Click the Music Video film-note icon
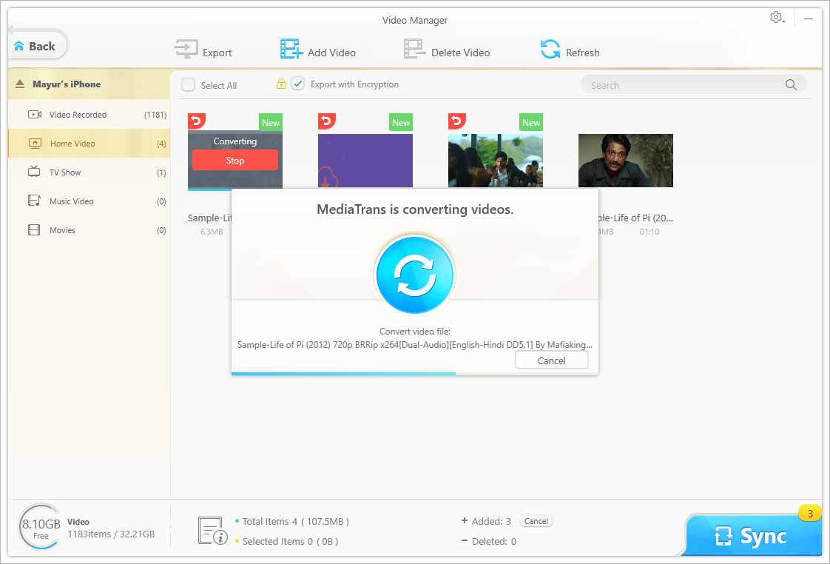Screen dimensions: 830x564 point(34,201)
